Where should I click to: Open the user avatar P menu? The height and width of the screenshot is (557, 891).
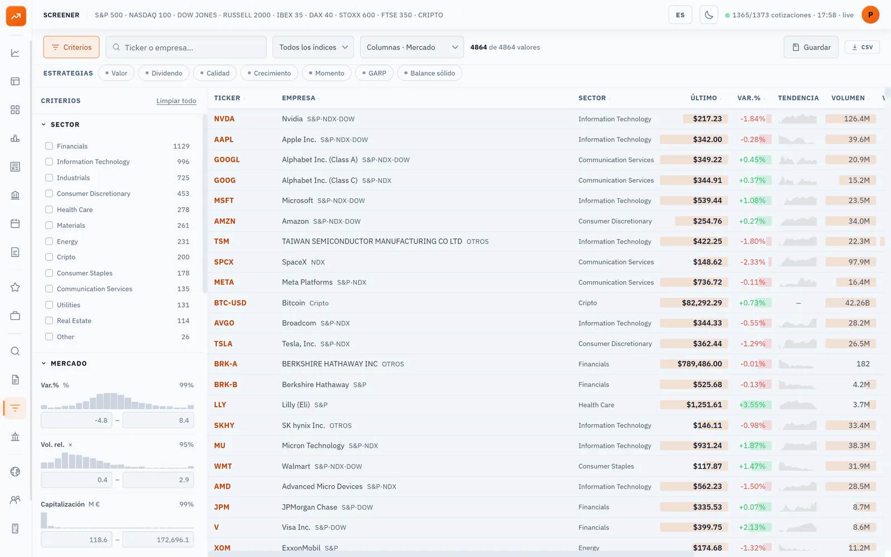[x=870, y=15]
